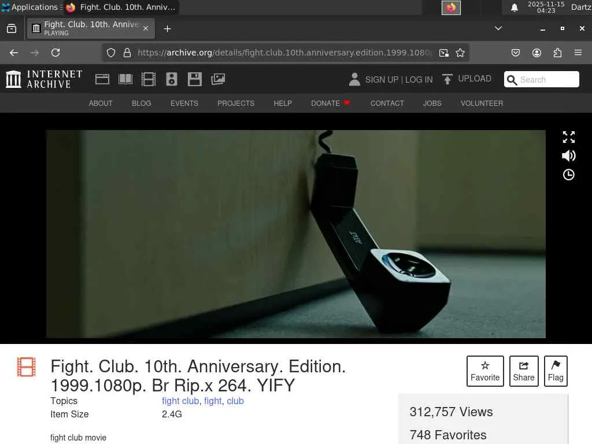
Task: Close the Fight Club tab
Action: 146,28
